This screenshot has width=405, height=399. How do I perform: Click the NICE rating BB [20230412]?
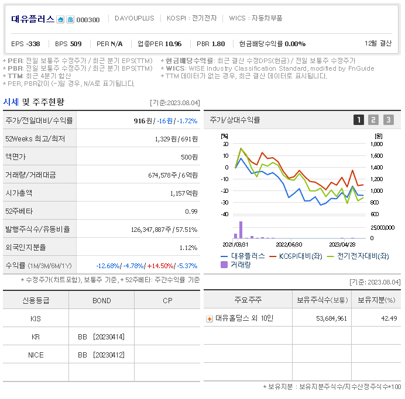tap(101, 355)
